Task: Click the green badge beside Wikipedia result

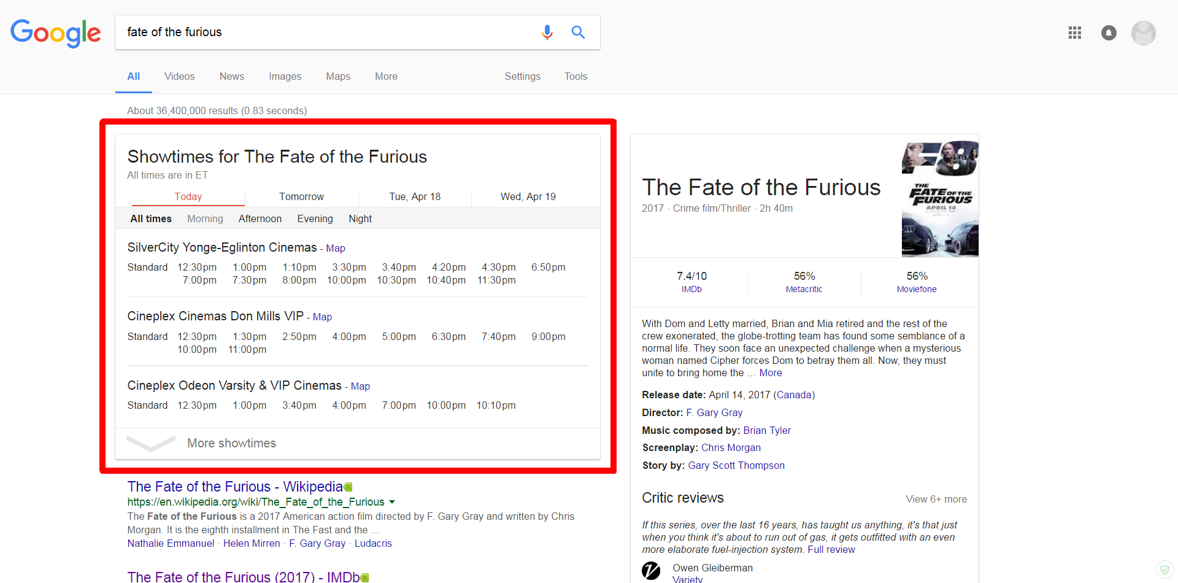Action: tap(348, 487)
